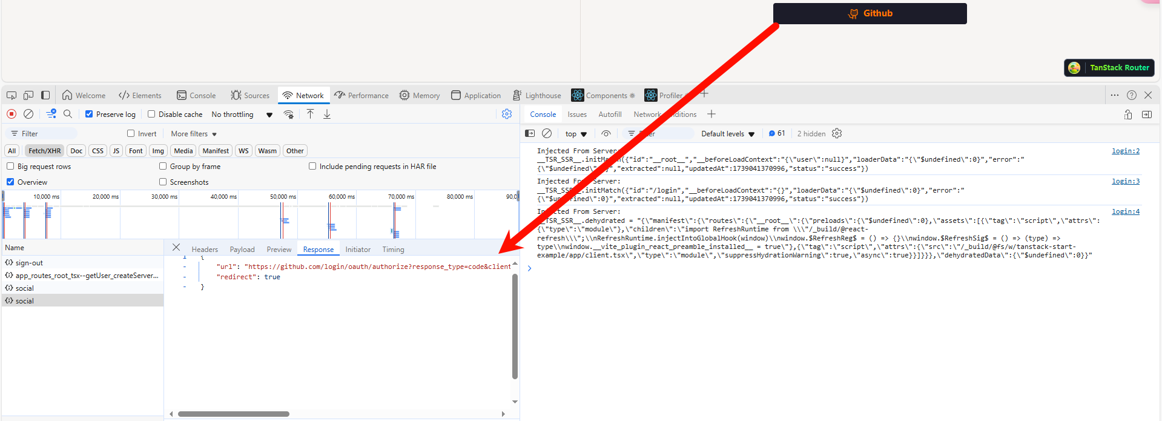Check Include pending requests in HAR file
1162x421 pixels.
[x=312, y=166]
